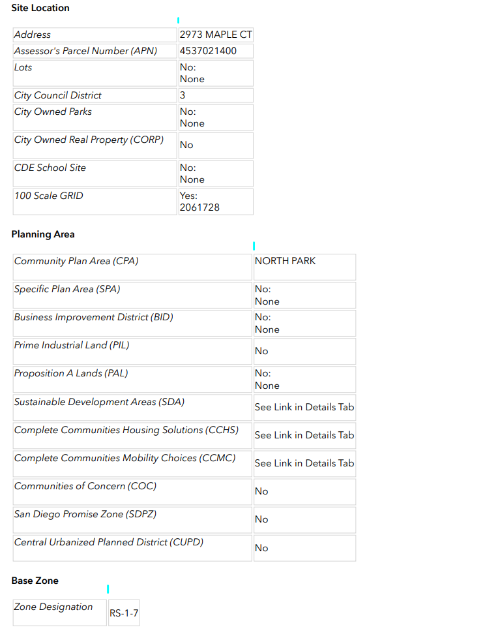Click the 'Site Location' heading
Image resolution: width=485 pixels, height=638 pixels.
(x=40, y=8)
